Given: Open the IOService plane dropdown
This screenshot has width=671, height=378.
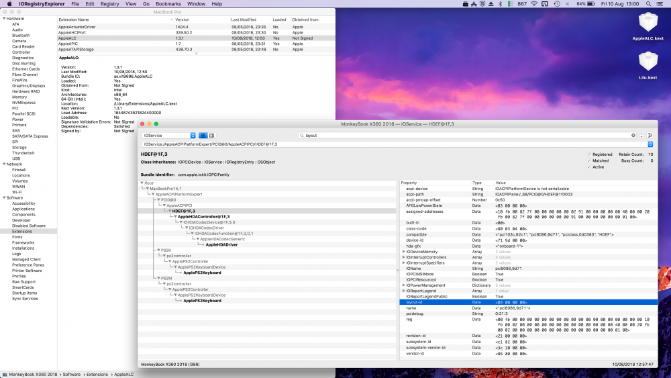Looking at the screenshot, I should coord(168,135).
